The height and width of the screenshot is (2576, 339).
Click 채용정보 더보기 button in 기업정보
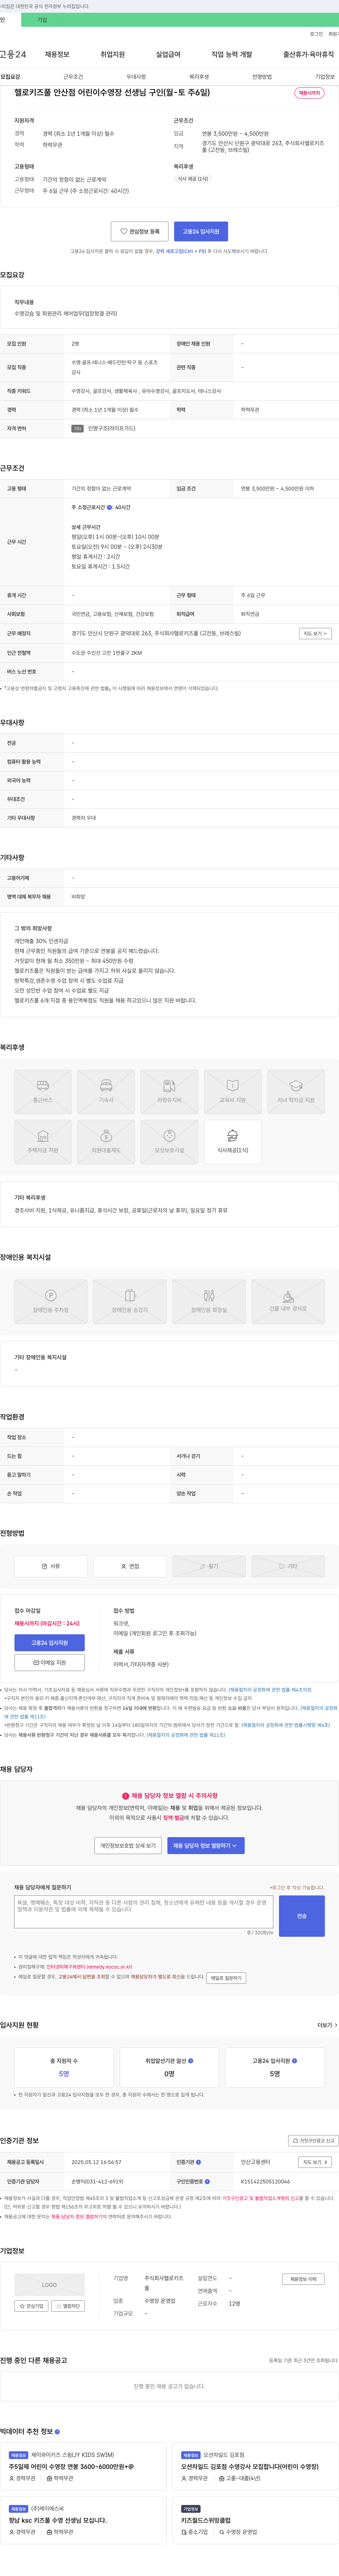(303, 2279)
